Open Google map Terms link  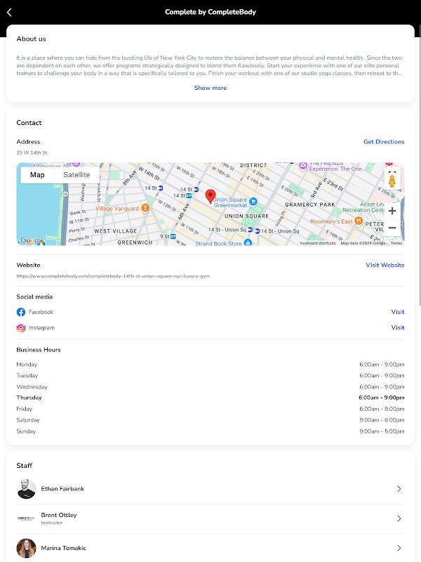pyautogui.click(x=396, y=243)
